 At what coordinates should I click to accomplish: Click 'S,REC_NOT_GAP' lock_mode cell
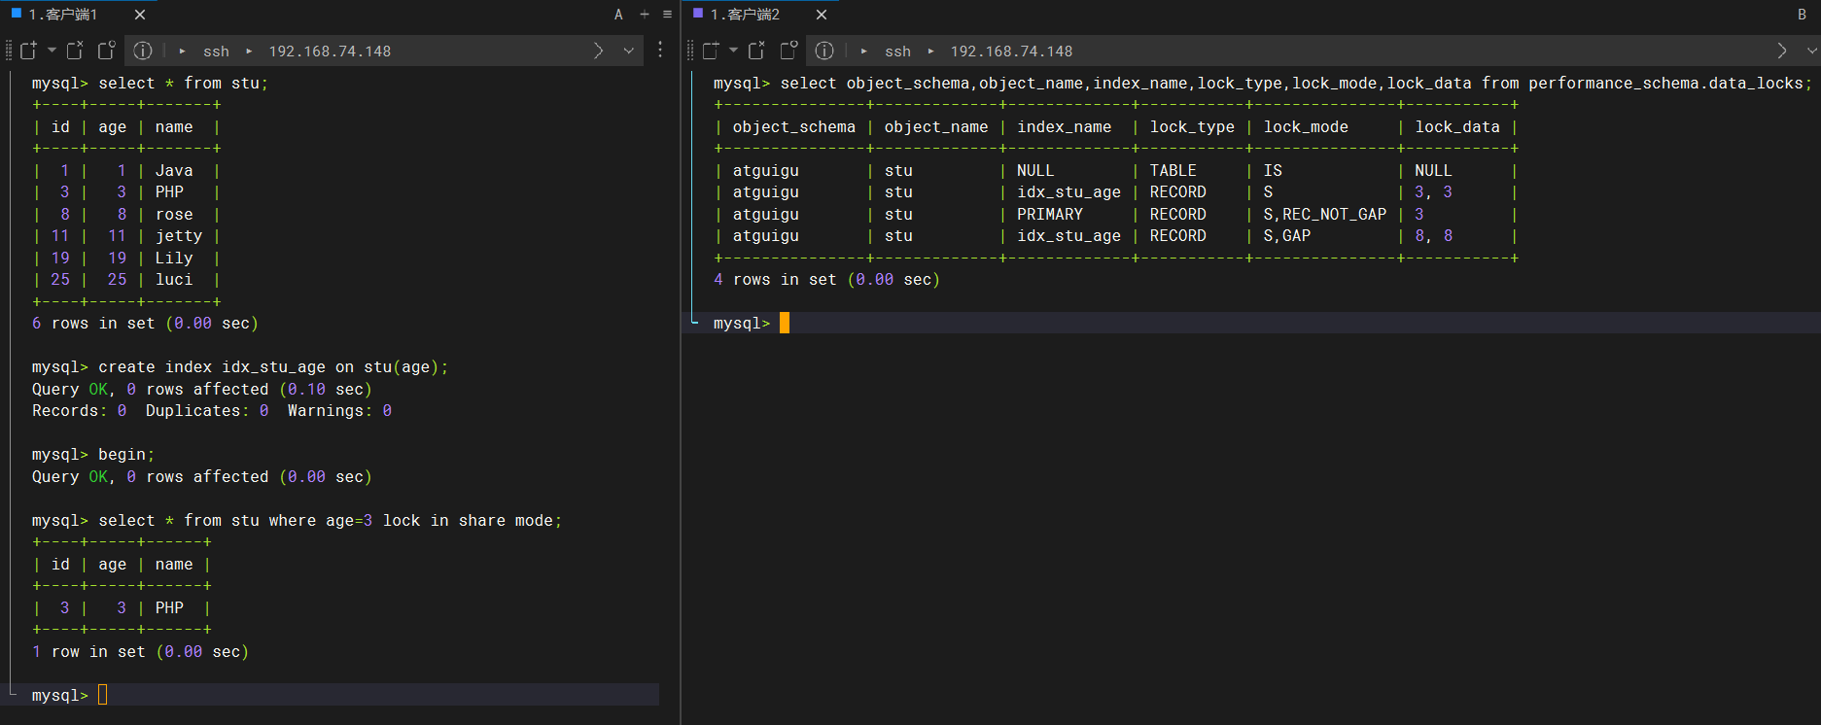click(1324, 215)
